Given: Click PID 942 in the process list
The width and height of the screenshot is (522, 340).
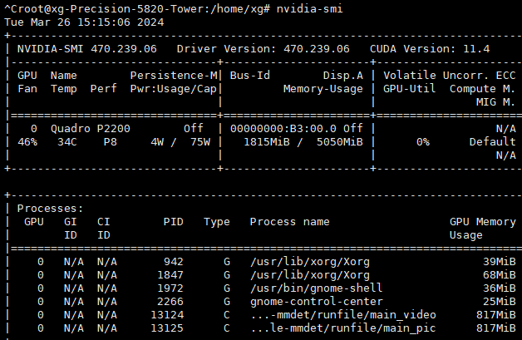Looking at the screenshot, I should 173,262.
